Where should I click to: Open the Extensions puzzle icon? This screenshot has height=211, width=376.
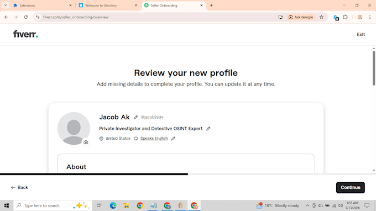click(345, 17)
